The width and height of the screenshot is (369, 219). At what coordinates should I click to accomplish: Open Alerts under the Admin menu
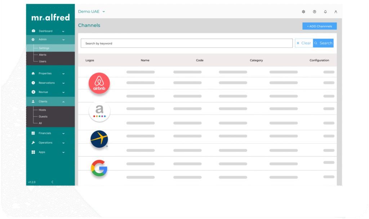pyautogui.click(x=43, y=55)
